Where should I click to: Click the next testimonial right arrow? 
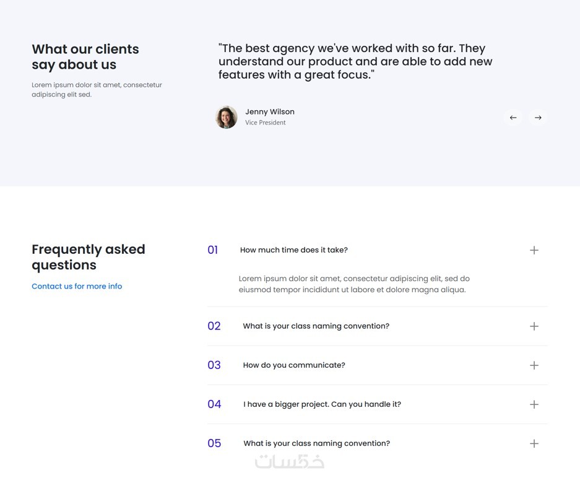(x=538, y=118)
